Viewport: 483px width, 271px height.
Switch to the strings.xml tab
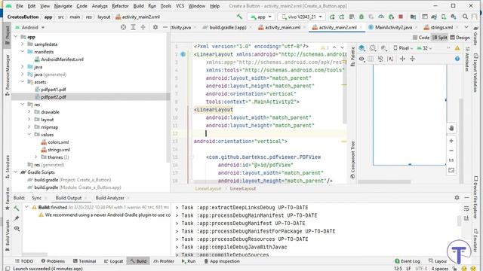coord(441,27)
